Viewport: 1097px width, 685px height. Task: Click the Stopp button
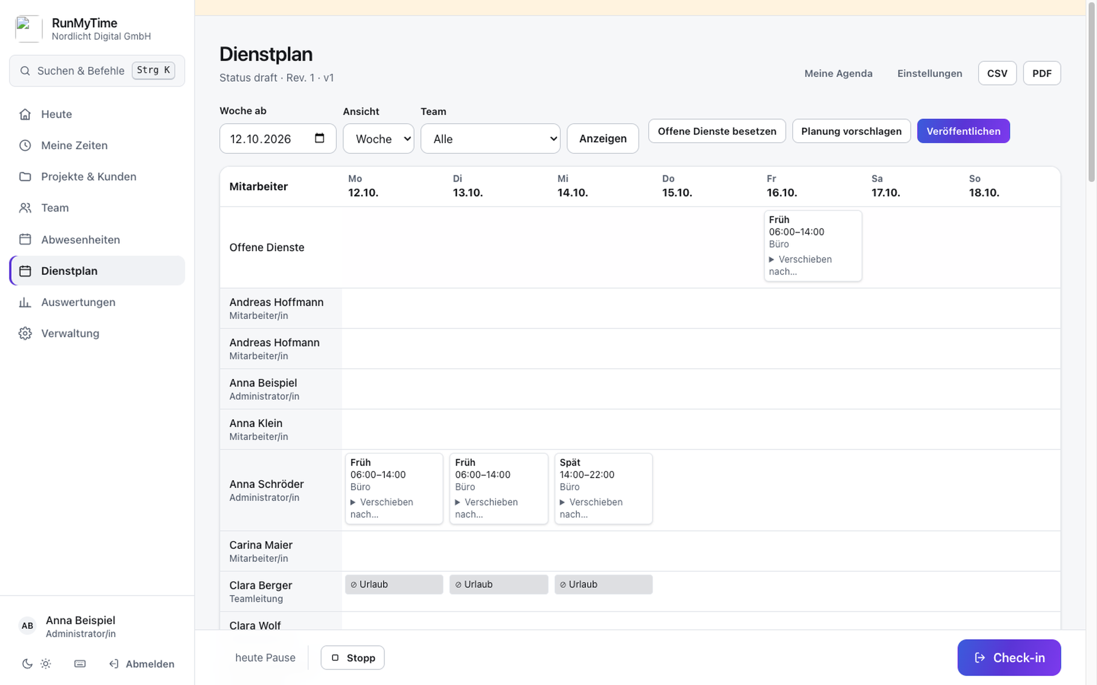point(352,658)
